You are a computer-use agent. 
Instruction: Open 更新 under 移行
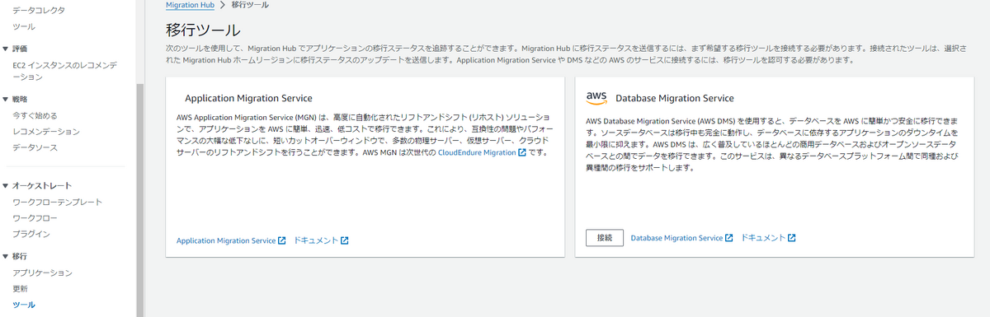coord(21,289)
